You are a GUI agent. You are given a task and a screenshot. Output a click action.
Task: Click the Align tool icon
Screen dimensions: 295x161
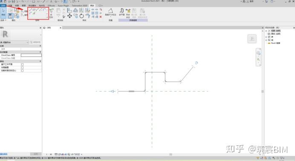[69, 10]
